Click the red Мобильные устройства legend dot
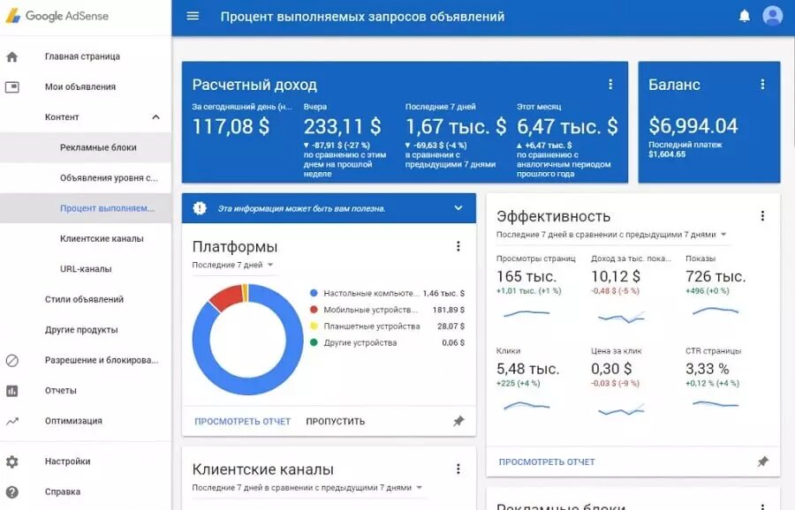 [x=314, y=310]
